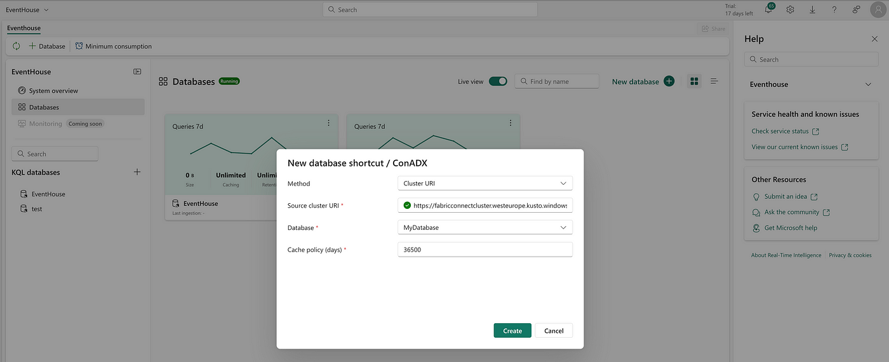
Task: Click the System overview icon
Action: coord(22,91)
